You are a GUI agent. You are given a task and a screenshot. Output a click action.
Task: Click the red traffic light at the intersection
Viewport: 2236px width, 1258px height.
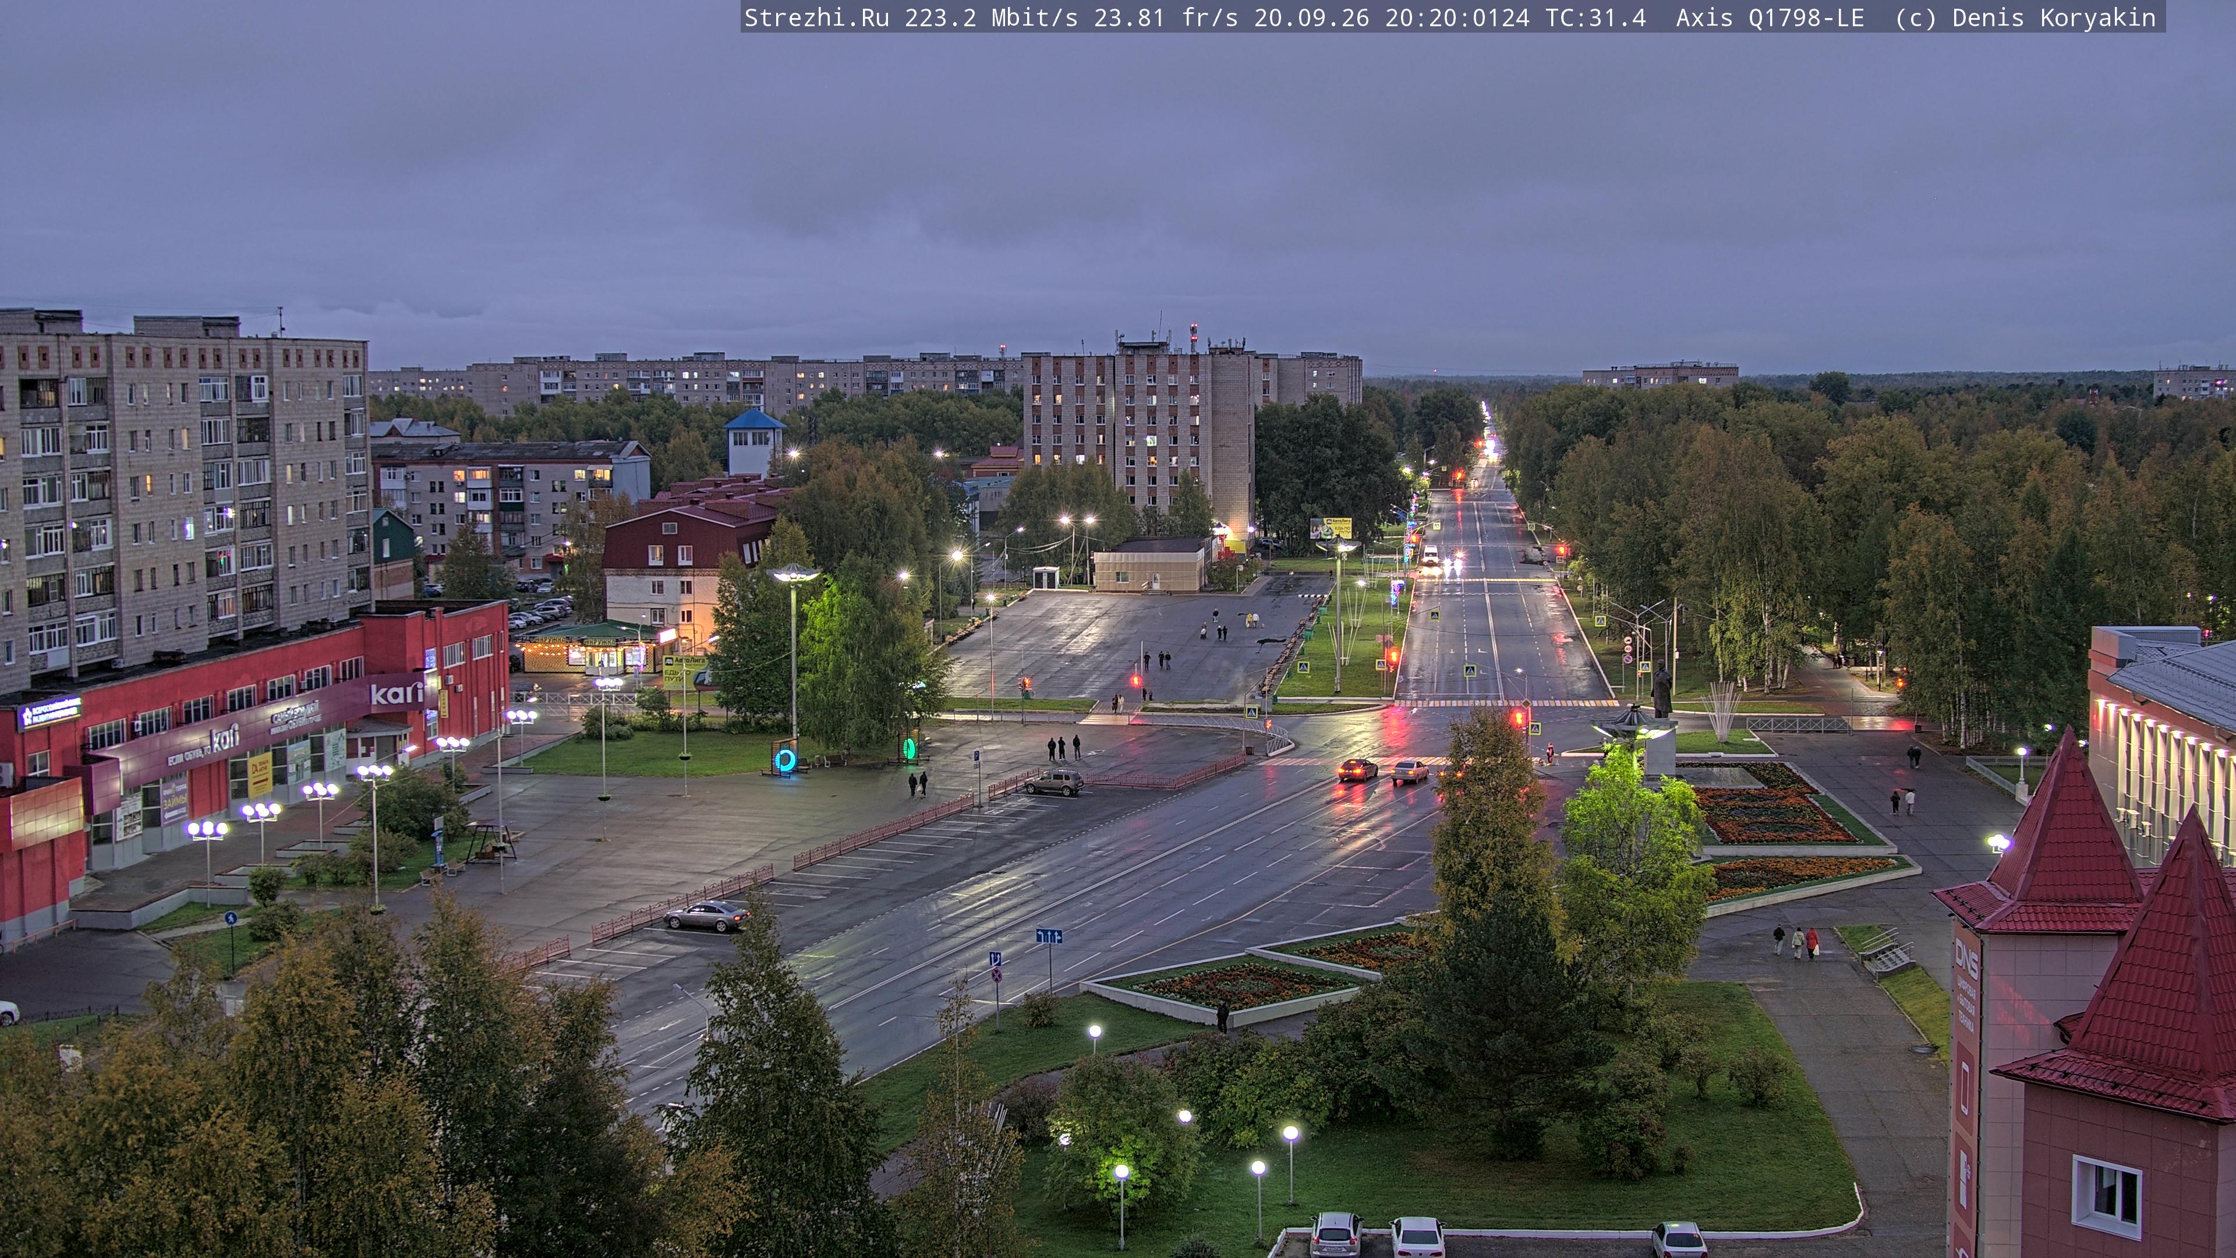(1519, 717)
